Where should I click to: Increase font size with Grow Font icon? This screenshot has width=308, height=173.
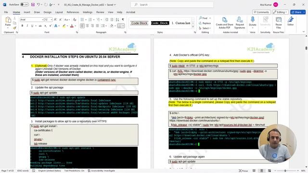tap(55, 20)
